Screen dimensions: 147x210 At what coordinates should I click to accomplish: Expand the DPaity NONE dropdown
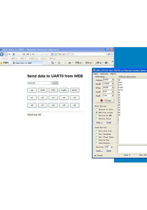[x=113, y=88]
